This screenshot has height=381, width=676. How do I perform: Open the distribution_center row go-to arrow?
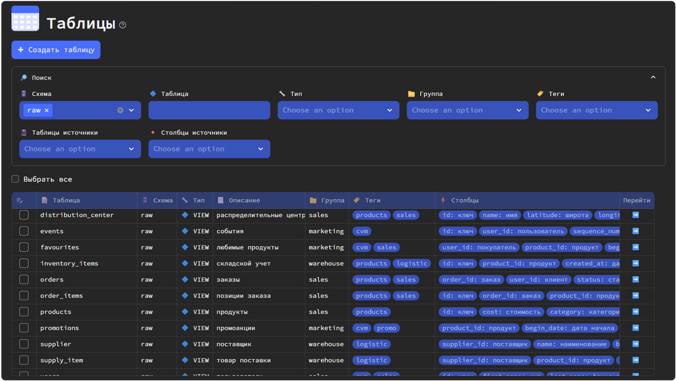coord(635,215)
